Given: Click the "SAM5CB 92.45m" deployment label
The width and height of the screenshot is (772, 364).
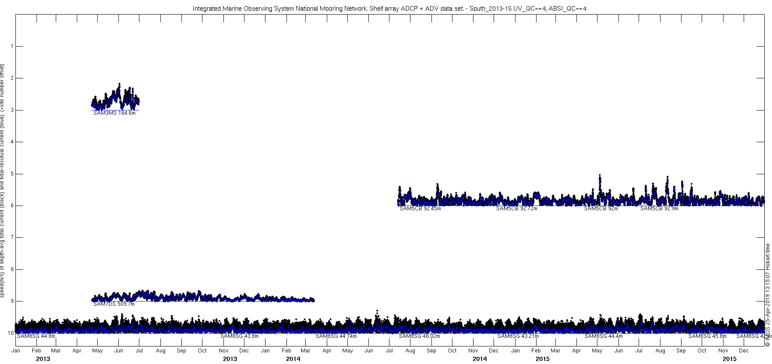Looking at the screenshot, I should (x=420, y=209).
